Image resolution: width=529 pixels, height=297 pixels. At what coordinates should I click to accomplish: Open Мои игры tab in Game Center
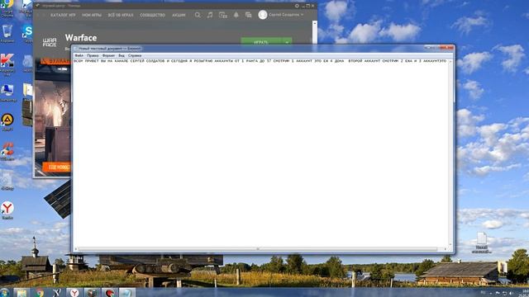click(92, 15)
